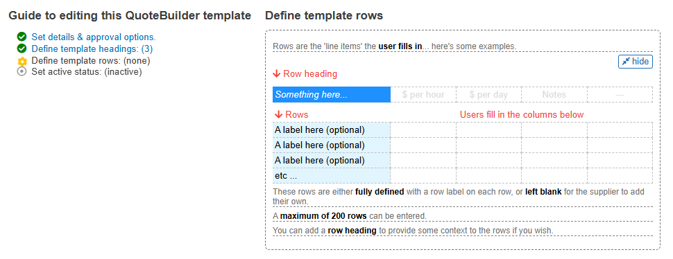Click the $ per hour column header
Image resolution: width=673 pixels, height=259 pixels.
pos(423,95)
